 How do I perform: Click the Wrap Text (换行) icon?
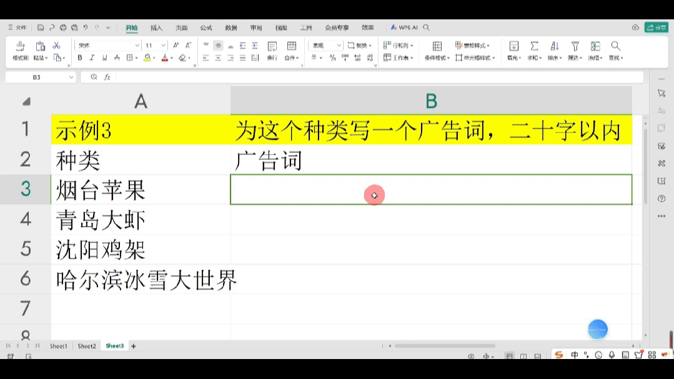coord(272,46)
